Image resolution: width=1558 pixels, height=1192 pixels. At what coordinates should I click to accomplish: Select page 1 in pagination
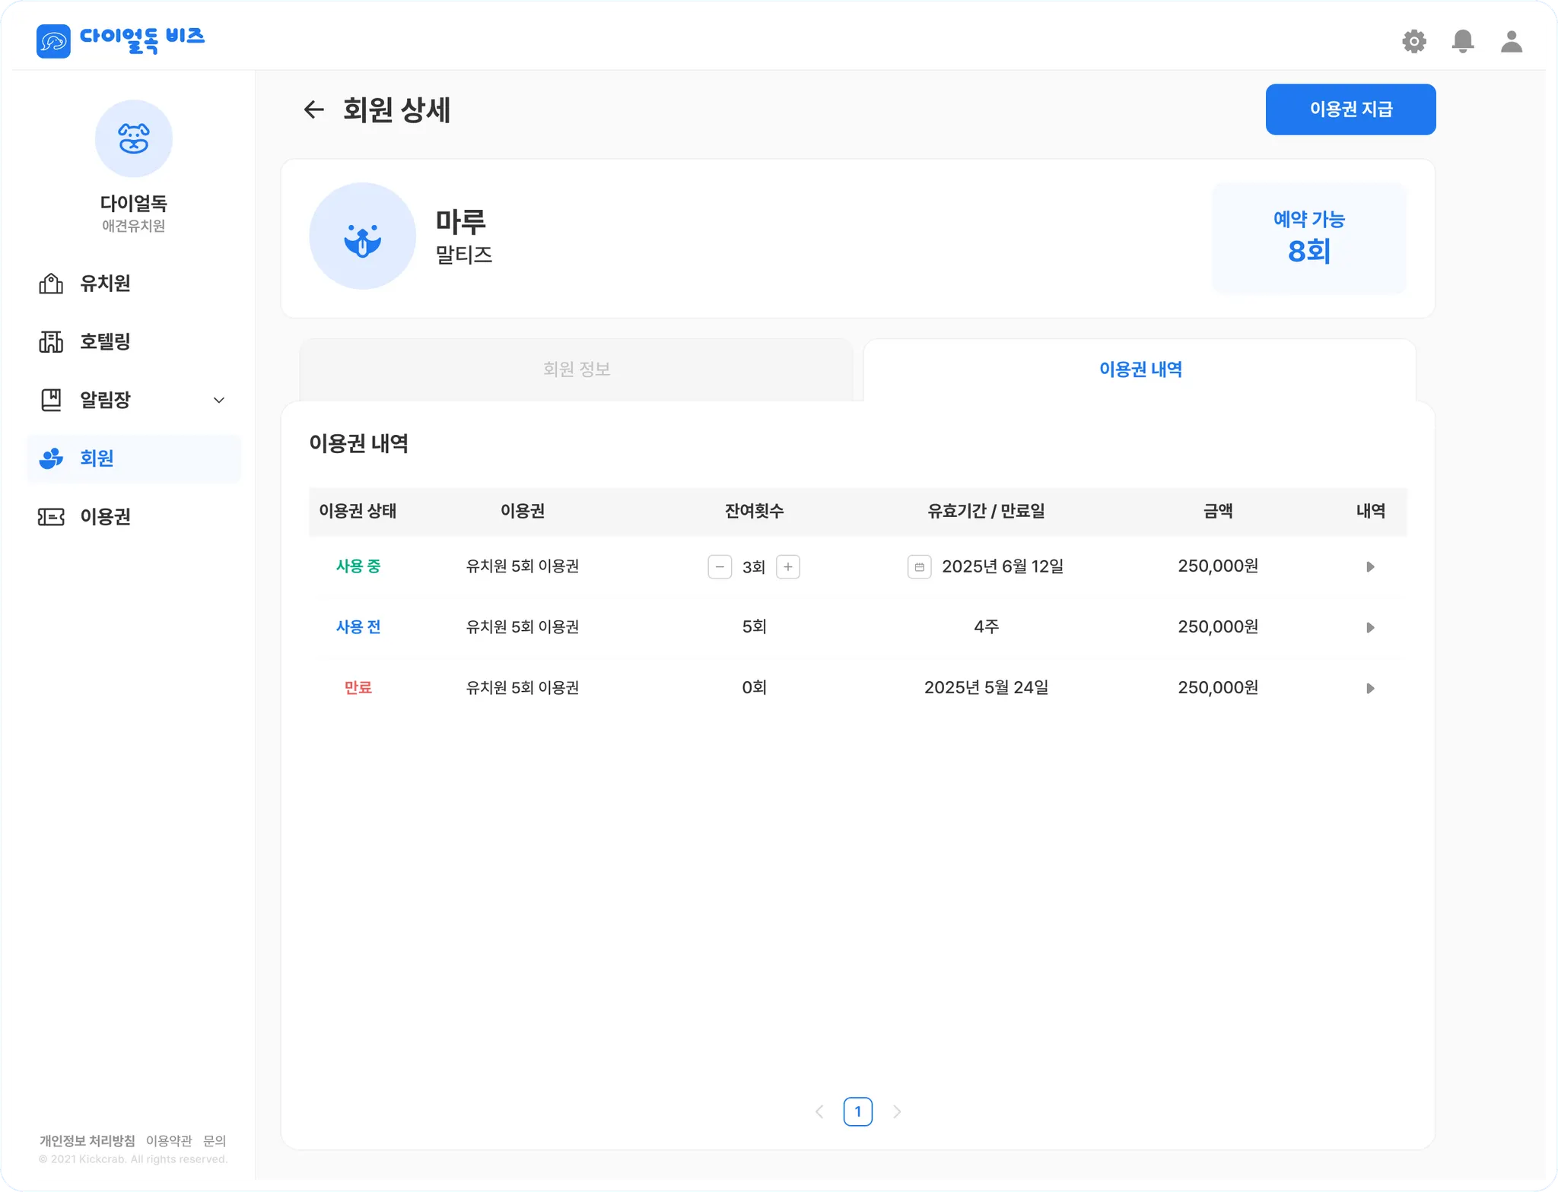coord(857,1111)
